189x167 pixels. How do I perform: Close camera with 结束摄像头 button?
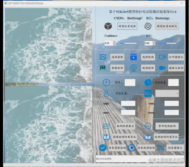175,148
